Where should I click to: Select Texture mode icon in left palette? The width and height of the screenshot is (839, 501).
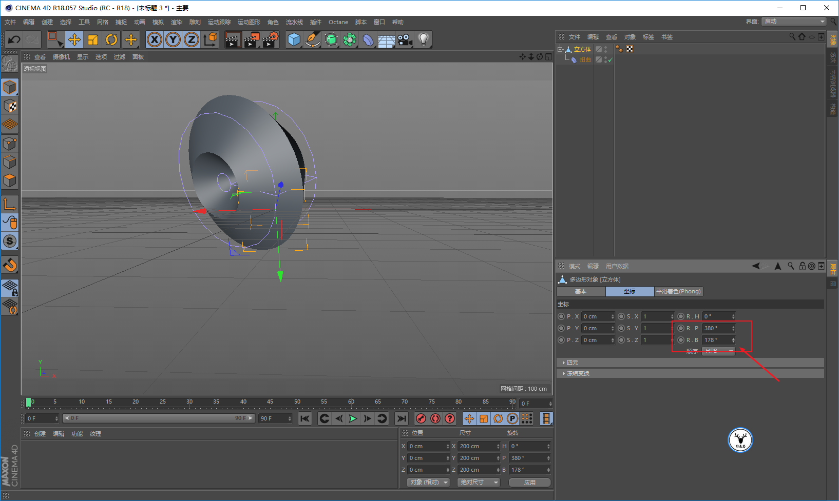[x=10, y=106]
